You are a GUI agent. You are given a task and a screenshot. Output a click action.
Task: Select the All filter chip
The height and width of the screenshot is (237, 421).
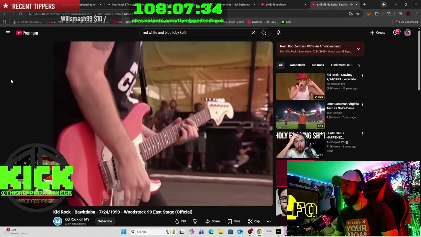[x=281, y=65]
